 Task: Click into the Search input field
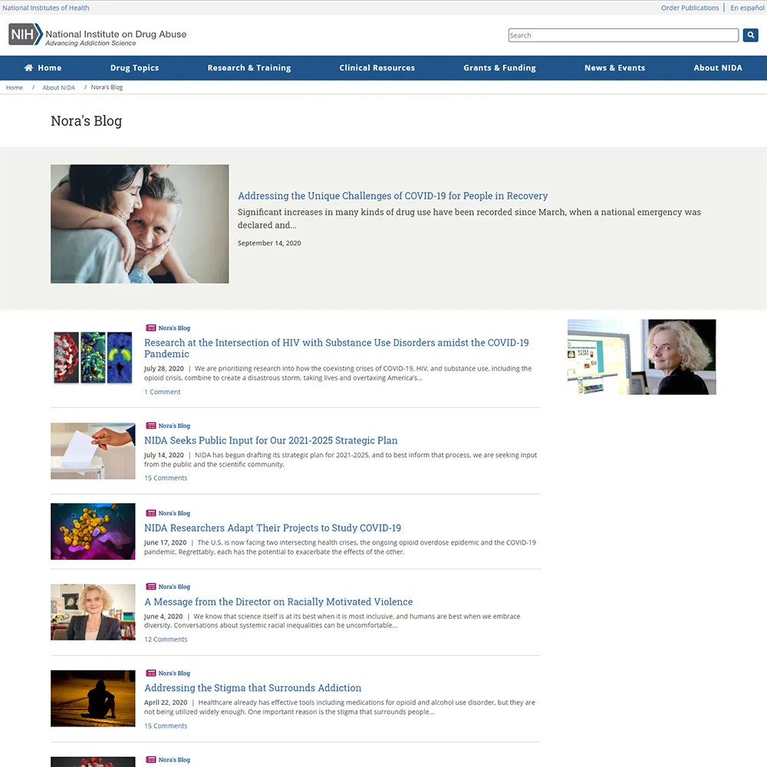(623, 35)
